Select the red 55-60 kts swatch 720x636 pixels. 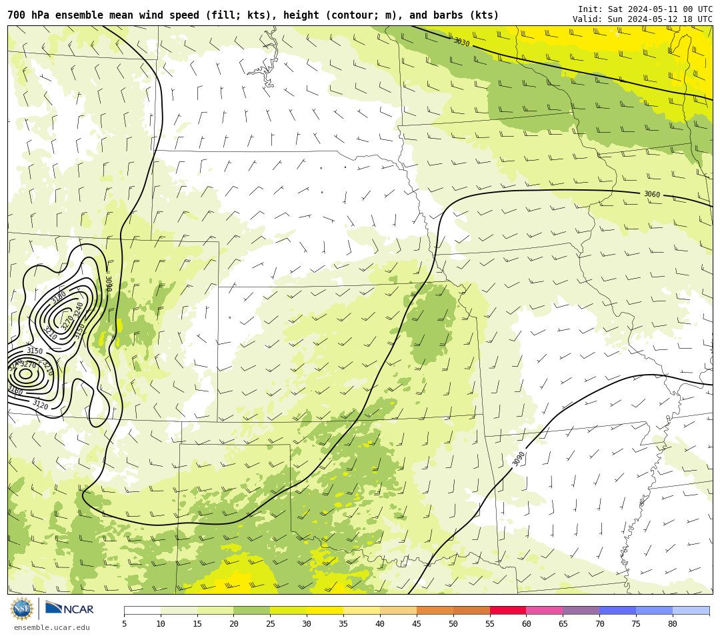click(508, 610)
